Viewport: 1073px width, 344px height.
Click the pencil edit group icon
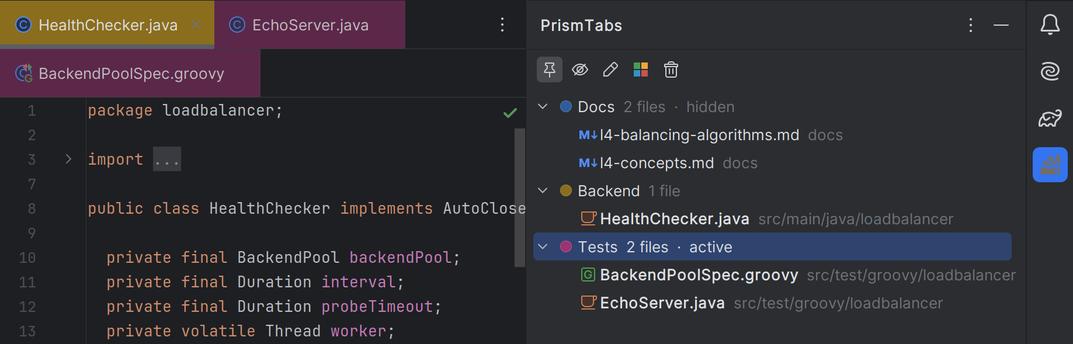coord(610,70)
